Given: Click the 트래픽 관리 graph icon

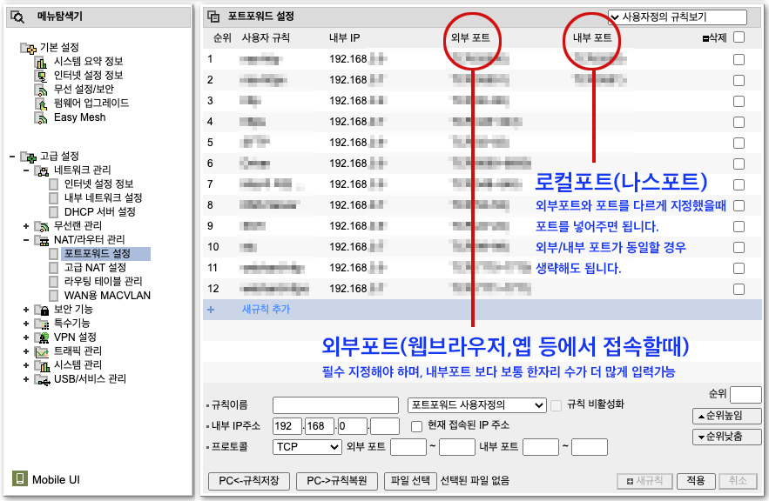Looking at the screenshot, I should coord(42,351).
